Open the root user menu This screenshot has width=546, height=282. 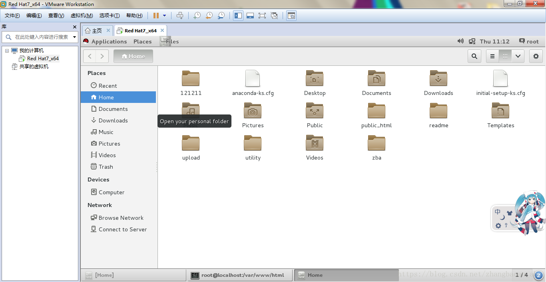point(529,41)
